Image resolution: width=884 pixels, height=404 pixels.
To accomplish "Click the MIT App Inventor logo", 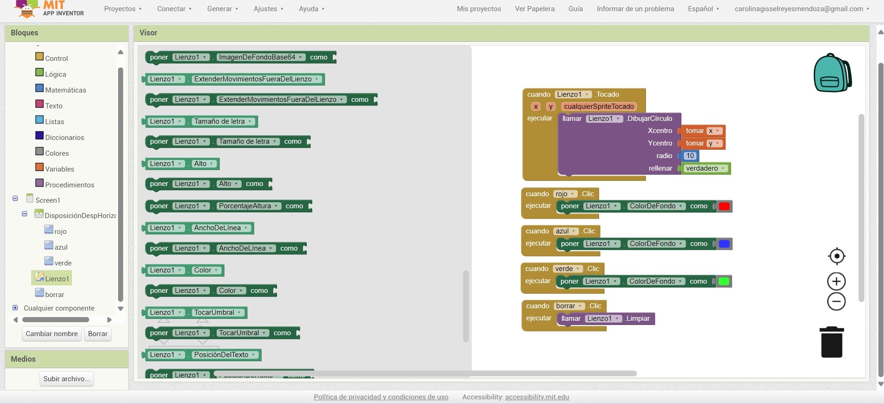I will [x=50, y=9].
